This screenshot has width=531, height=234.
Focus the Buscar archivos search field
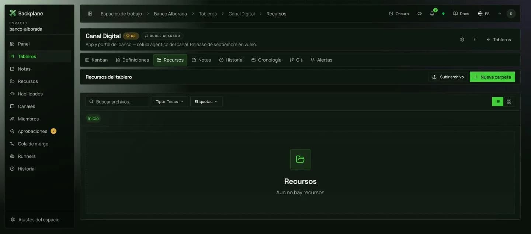coord(117,102)
